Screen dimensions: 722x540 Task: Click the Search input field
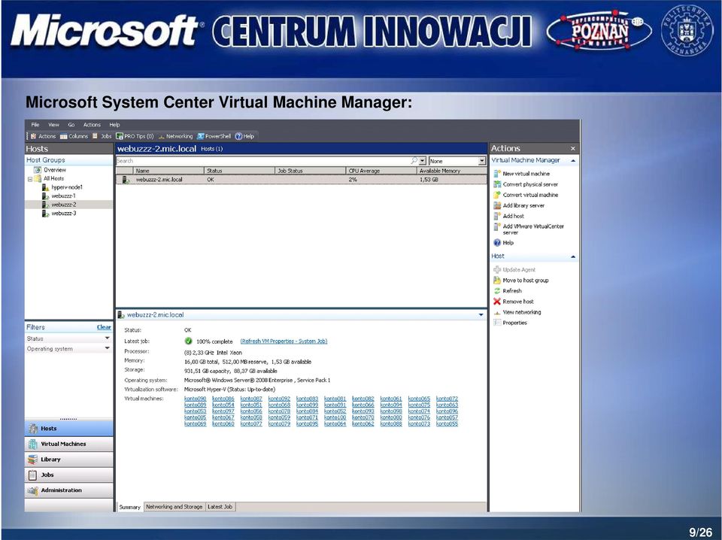(262, 161)
